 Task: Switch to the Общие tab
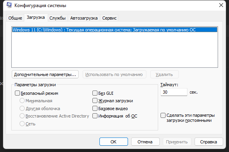[x=15, y=18]
